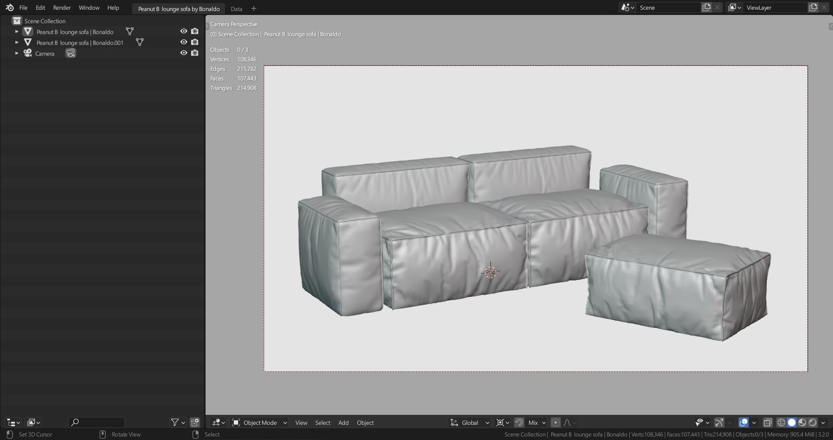833x440 pixels.
Task: Hide Camera in viewport
Action: pyautogui.click(x=184, y=53)
